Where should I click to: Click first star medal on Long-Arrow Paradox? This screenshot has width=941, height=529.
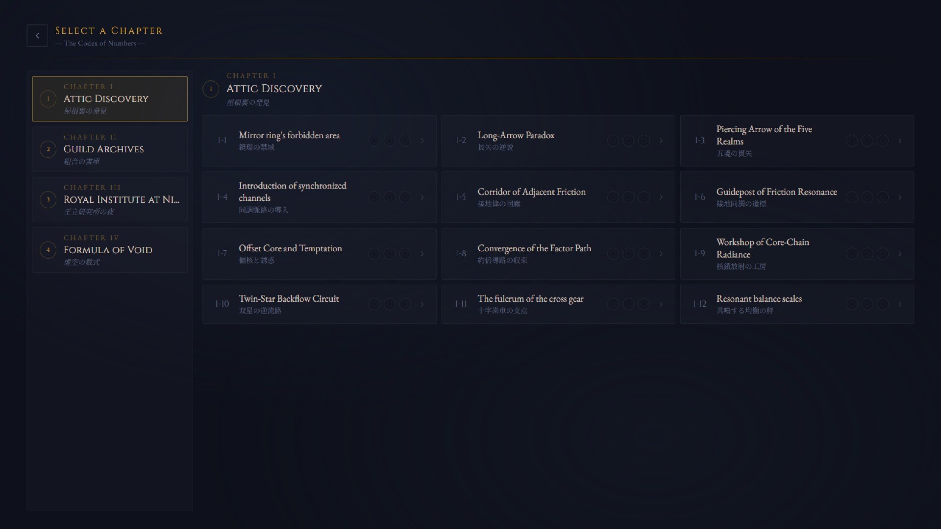point(613,141)
